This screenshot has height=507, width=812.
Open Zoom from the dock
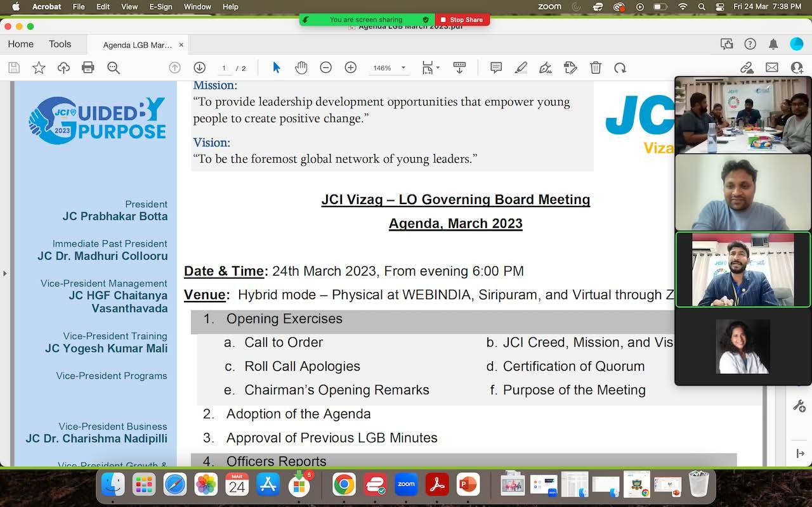[406, 485]
